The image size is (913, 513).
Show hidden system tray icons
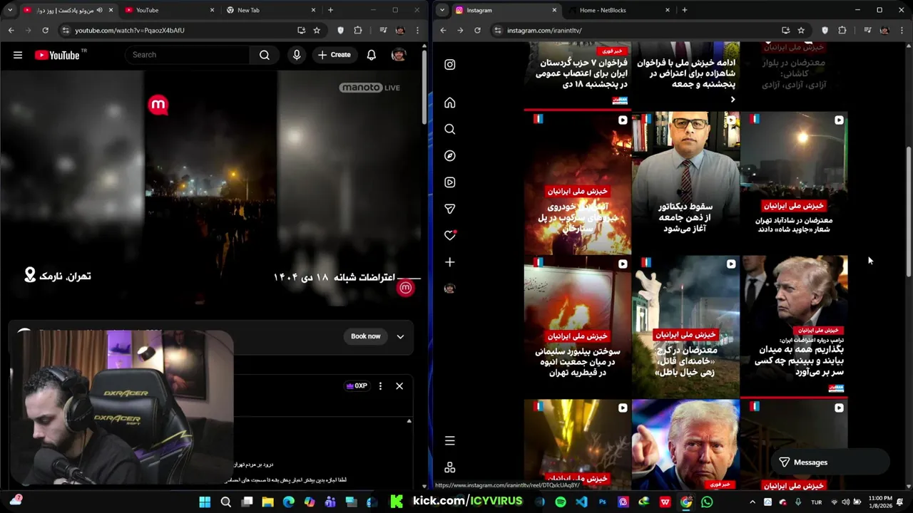coord(752,502)
